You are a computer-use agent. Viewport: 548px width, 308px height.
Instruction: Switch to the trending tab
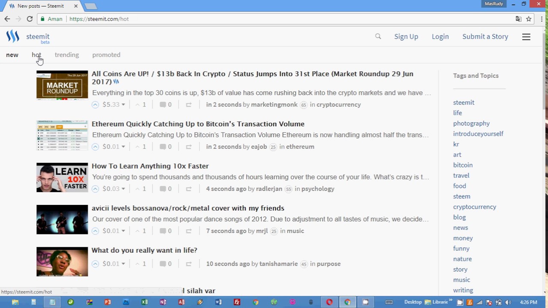[x=67, y=55]
